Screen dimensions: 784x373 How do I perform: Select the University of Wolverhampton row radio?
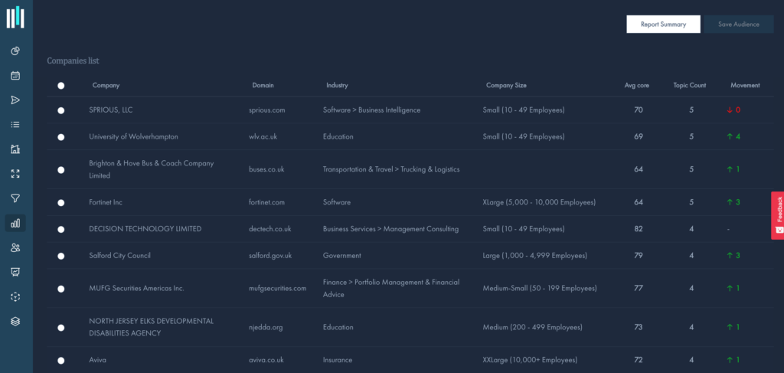click(61, 137)
